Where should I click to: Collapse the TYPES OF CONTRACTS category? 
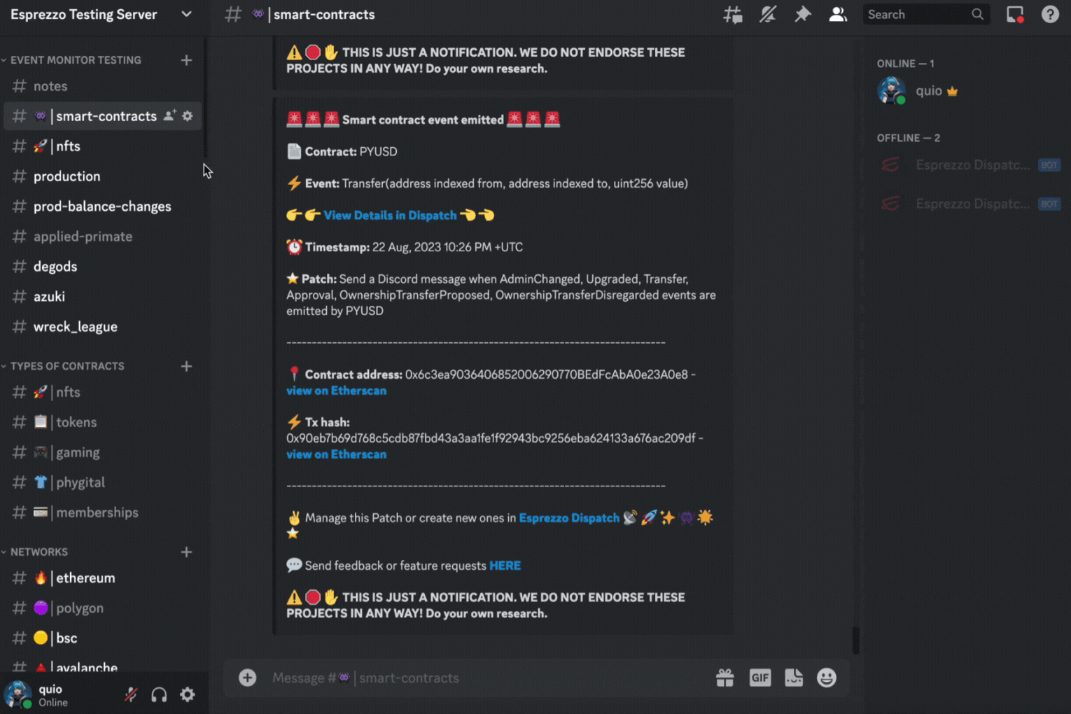click(x=64, y=366)
